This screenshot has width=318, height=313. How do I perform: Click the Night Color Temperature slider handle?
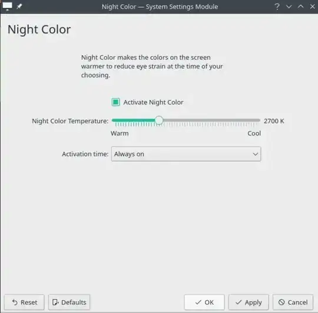(x=159, y=120)
